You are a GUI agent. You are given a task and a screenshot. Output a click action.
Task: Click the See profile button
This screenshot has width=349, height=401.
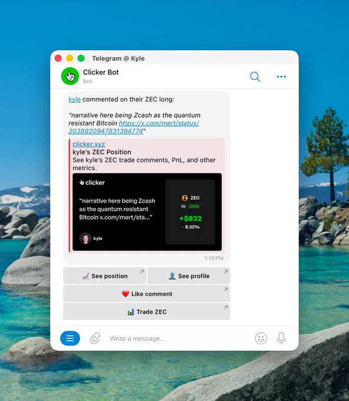click(x=189, y=276)
